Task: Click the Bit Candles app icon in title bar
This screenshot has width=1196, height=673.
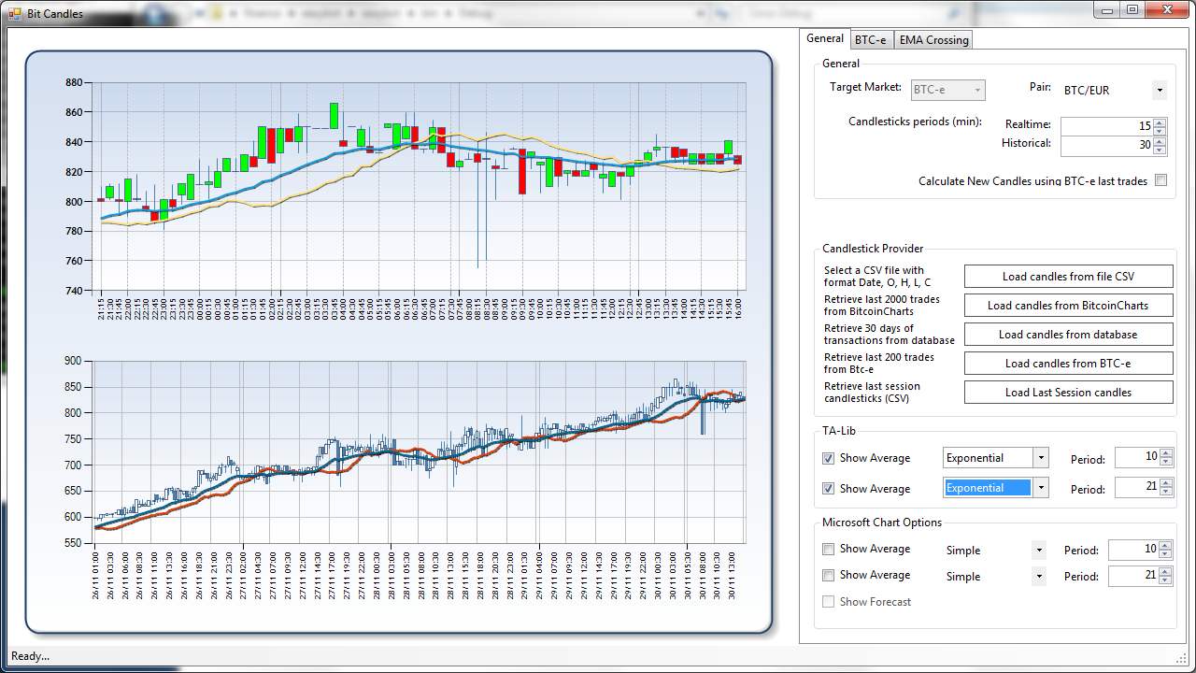Action: point(15,14)
